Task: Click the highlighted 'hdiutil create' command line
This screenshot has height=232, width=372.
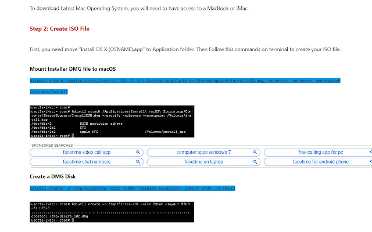Action: (x=133, y=188)
